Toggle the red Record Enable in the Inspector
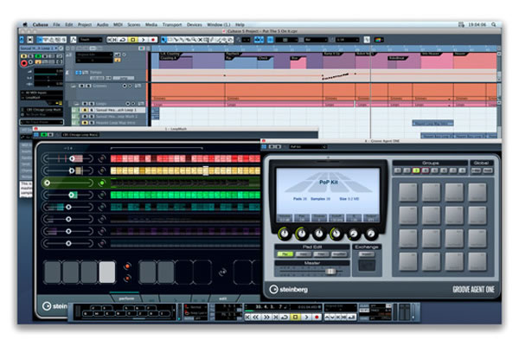The image size is (519, 346). click(x=24, y=63)
